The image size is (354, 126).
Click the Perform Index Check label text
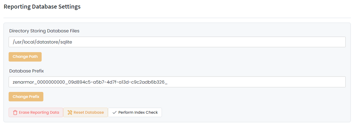click(x=138, y=113)
